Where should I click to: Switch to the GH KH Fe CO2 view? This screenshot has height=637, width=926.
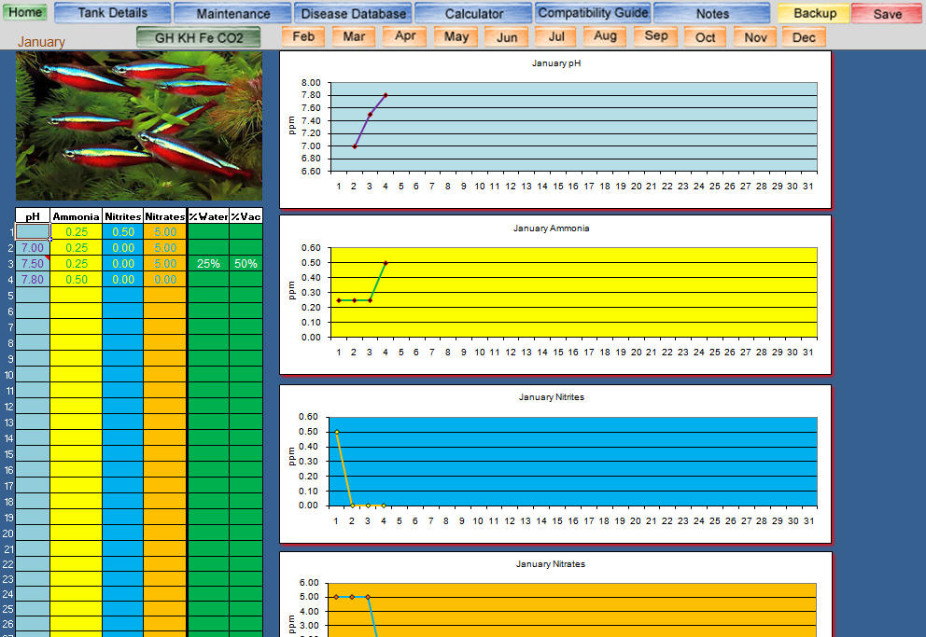pos(199,38)
